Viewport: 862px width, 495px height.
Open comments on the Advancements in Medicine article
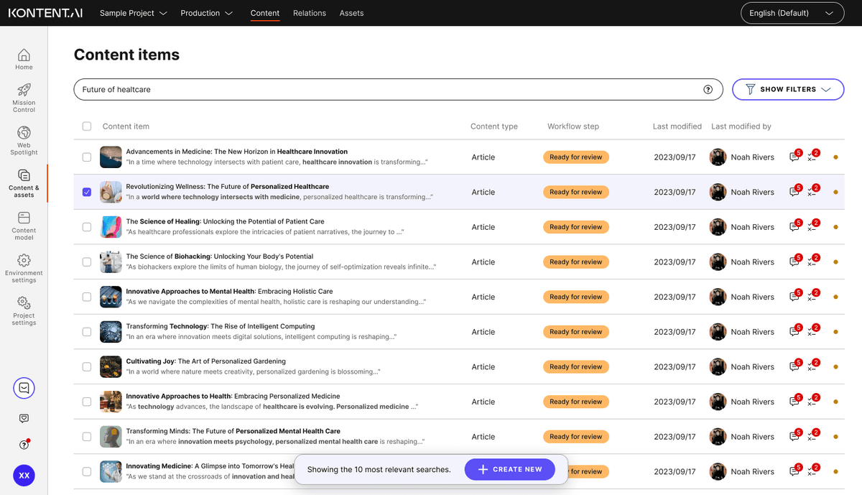(x=794, y=156)
